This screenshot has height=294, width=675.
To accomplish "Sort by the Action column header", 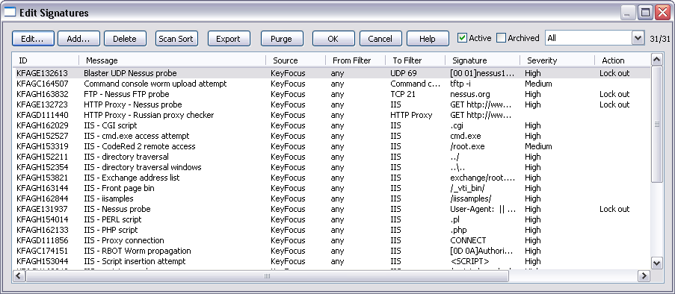I will [x=623, y=60].
